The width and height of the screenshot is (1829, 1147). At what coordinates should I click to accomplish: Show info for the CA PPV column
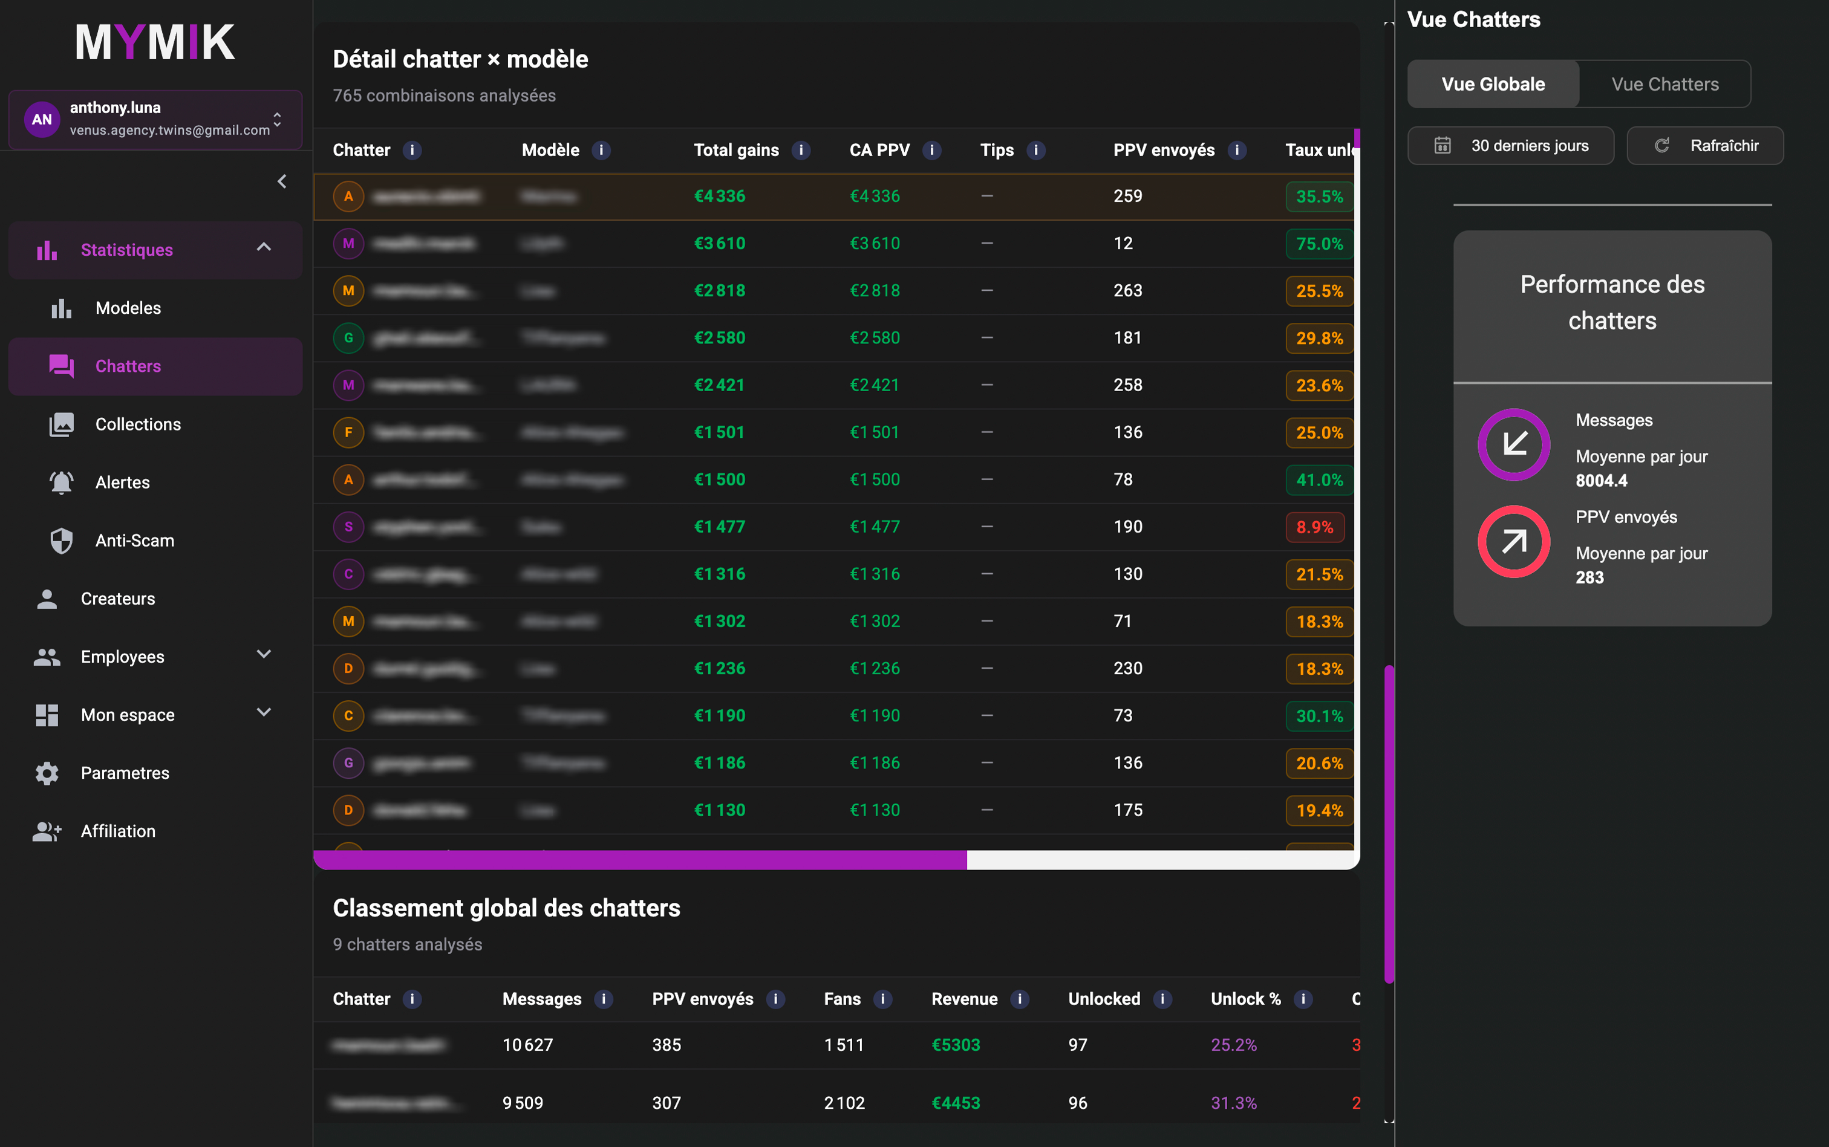pos(931,150)
